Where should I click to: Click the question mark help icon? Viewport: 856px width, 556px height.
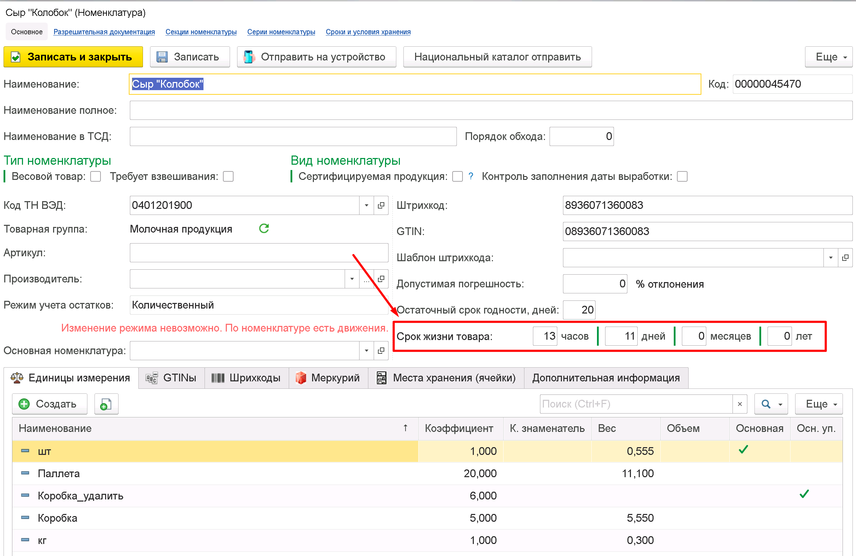[x=471, y=176]
